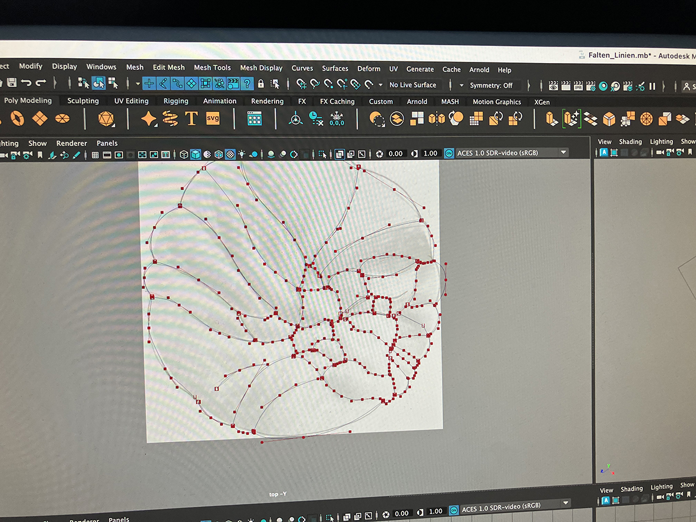Open the viewport Show menu
Image resolution: width=696 pixels, height=522 pixels.
pyautogui.click(x=37, y=143)
